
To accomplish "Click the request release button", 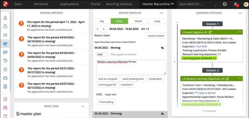I will pos(156,36).
